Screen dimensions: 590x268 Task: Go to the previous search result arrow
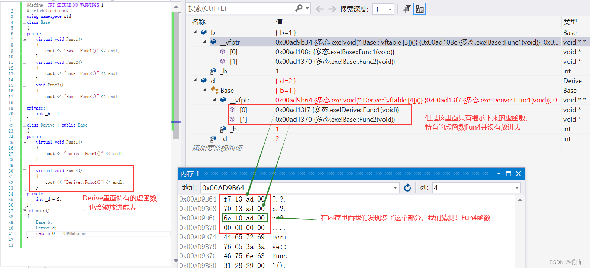coord(319,9)
